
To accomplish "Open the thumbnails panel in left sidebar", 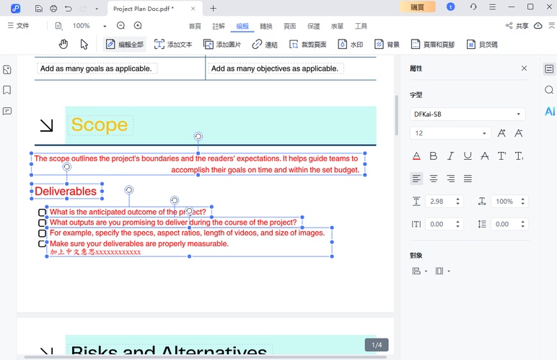I will [x=7, y=70].
